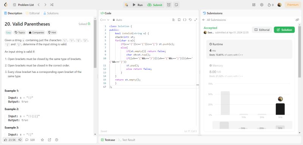
Task: Open the help question mark icon
Action: (56, 140)
